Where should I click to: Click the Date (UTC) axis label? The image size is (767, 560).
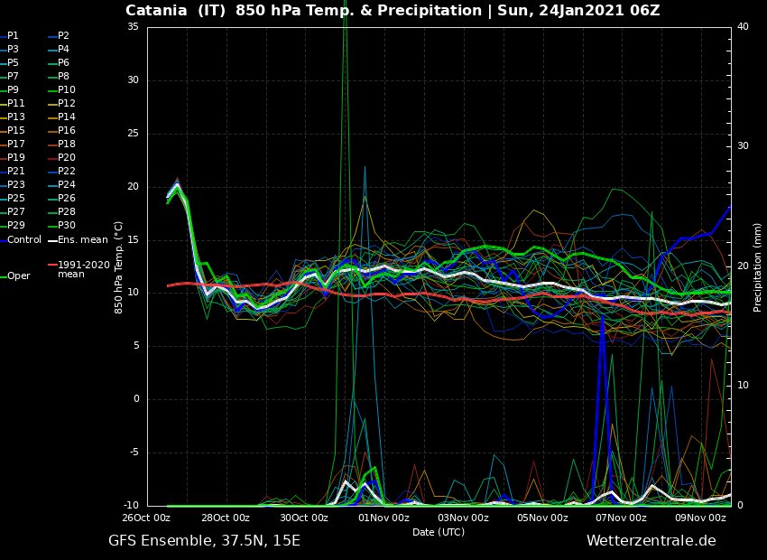tap(439, 532)
